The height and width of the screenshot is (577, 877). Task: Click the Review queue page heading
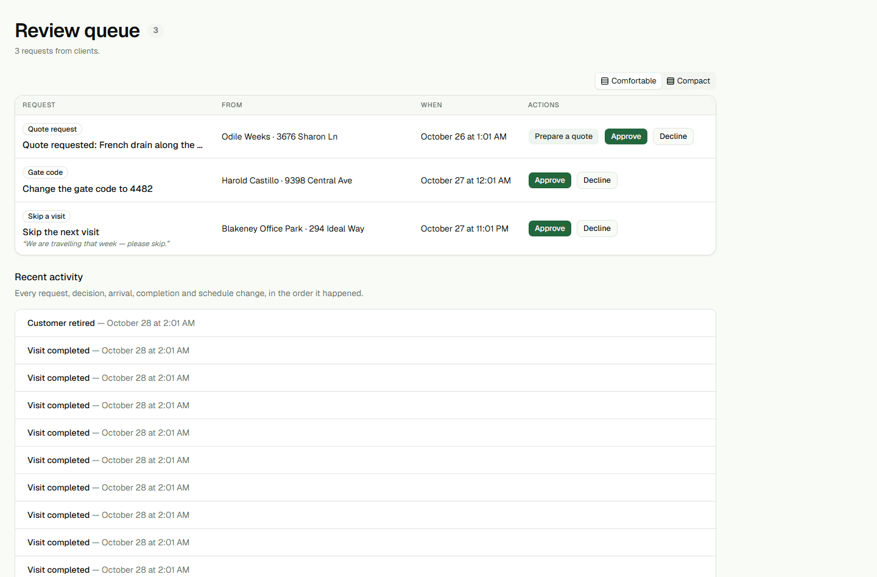(77, 30)
